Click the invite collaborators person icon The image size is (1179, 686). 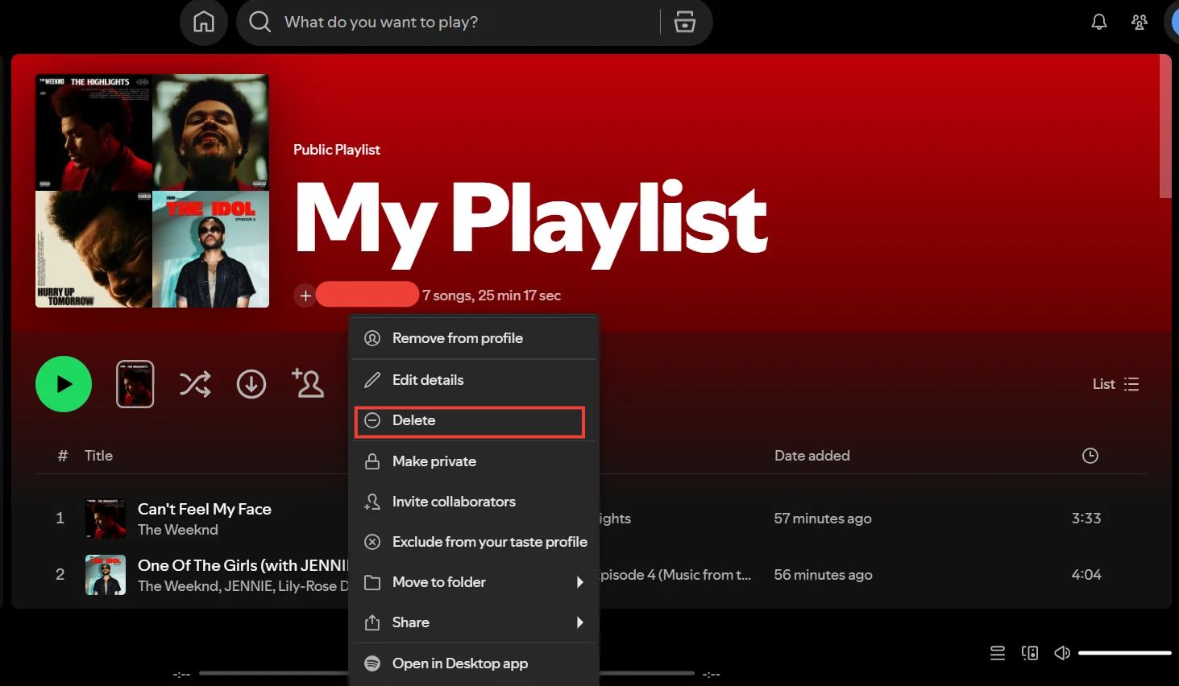(x=309, y=384)
